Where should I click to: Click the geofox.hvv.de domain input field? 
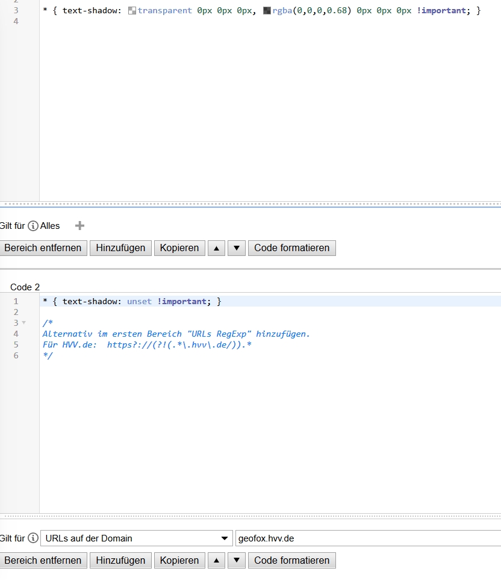point(367,538)
